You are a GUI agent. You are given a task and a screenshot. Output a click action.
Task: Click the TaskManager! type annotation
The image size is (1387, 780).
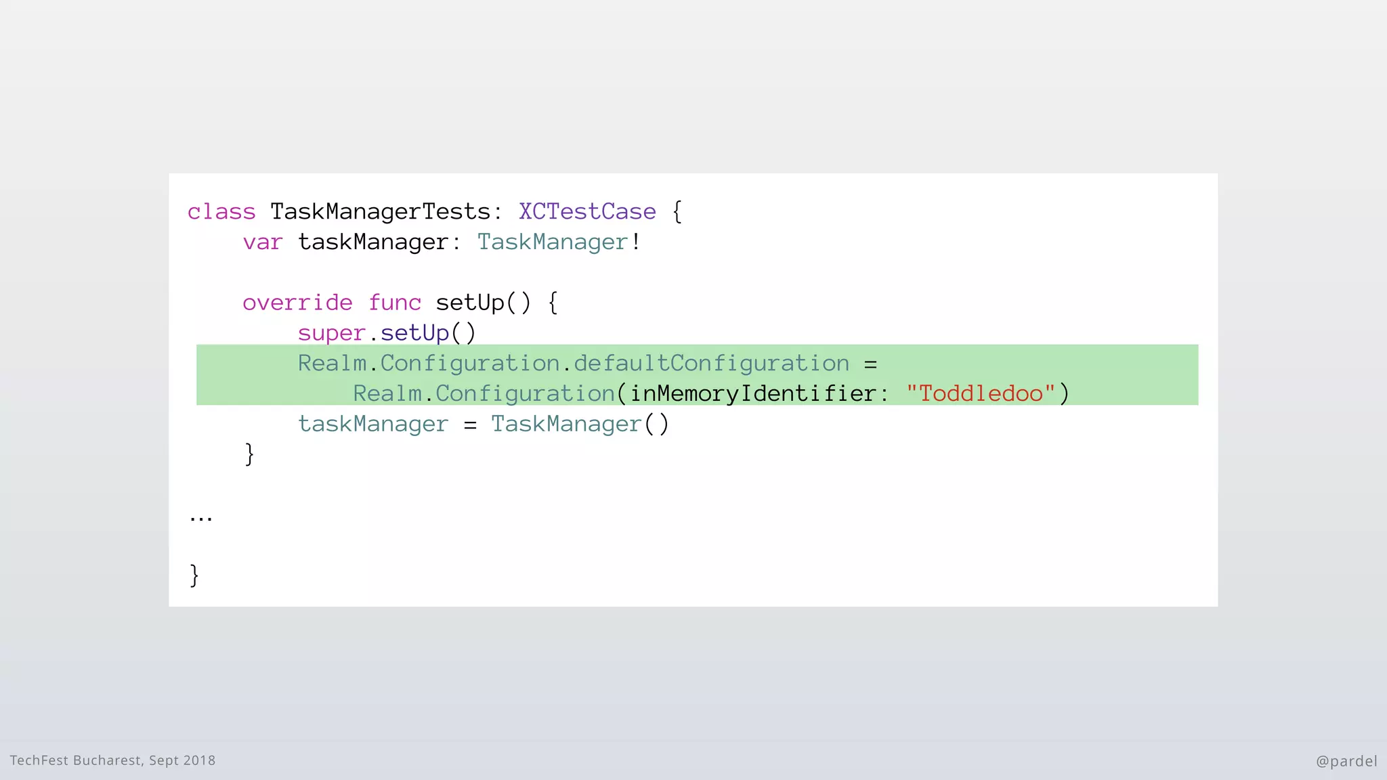[559, 242]
